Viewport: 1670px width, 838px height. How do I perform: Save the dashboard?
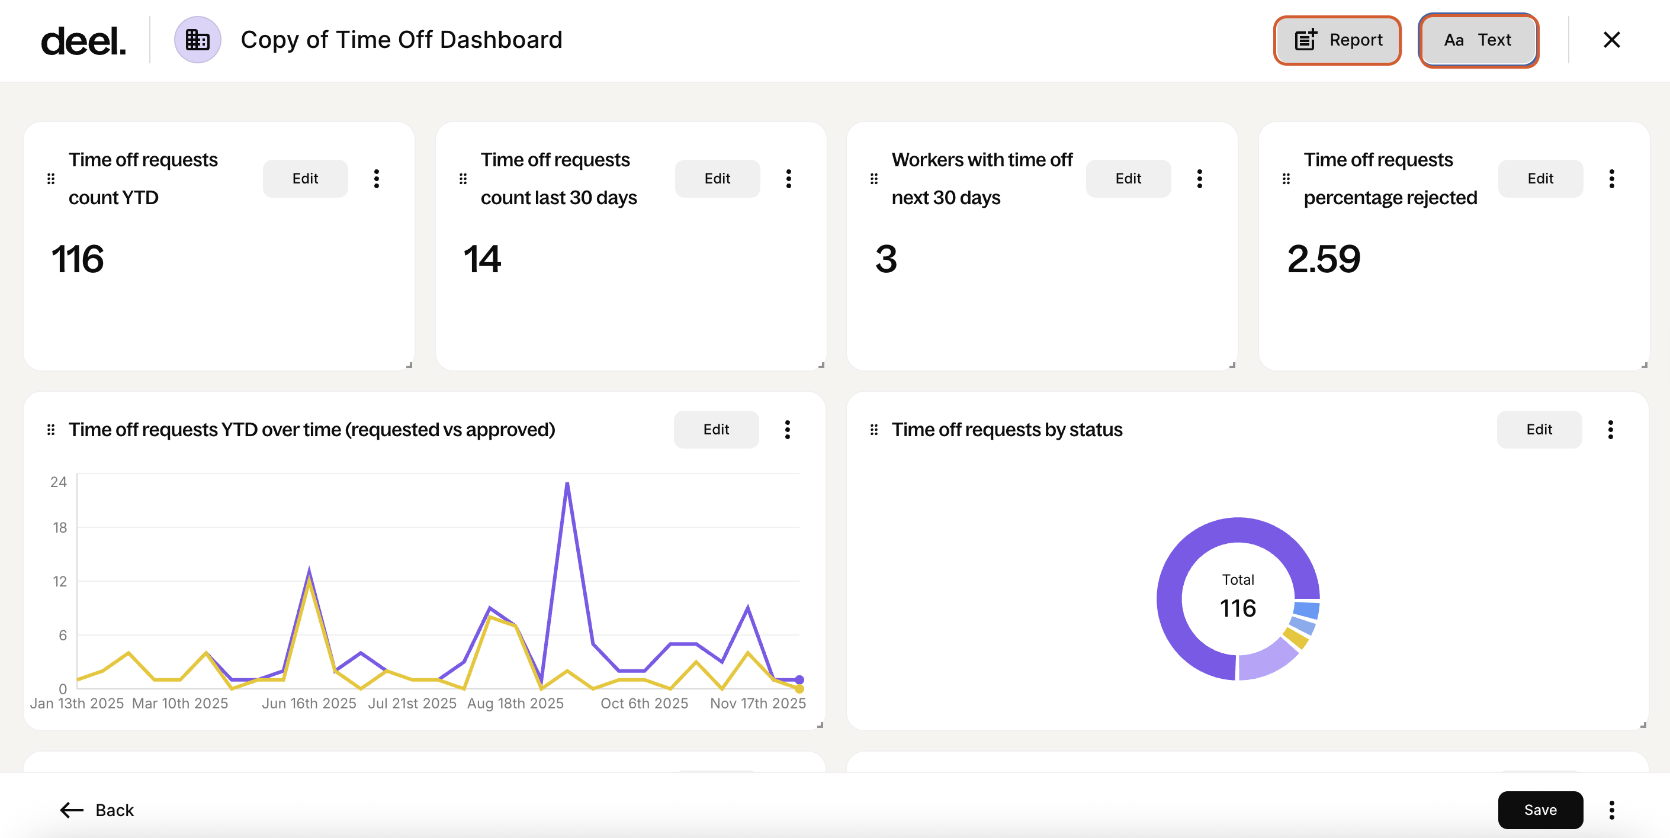click(1540, 810)
